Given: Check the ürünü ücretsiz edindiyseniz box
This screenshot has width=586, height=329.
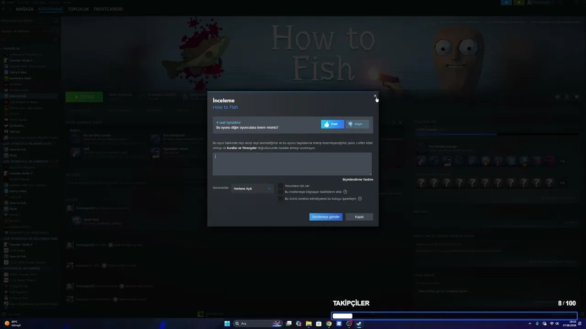Looking at the screenshot, I should point(280,199).
